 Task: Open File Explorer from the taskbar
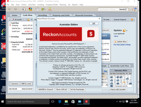pyautogui.click(x=66, y=102)
